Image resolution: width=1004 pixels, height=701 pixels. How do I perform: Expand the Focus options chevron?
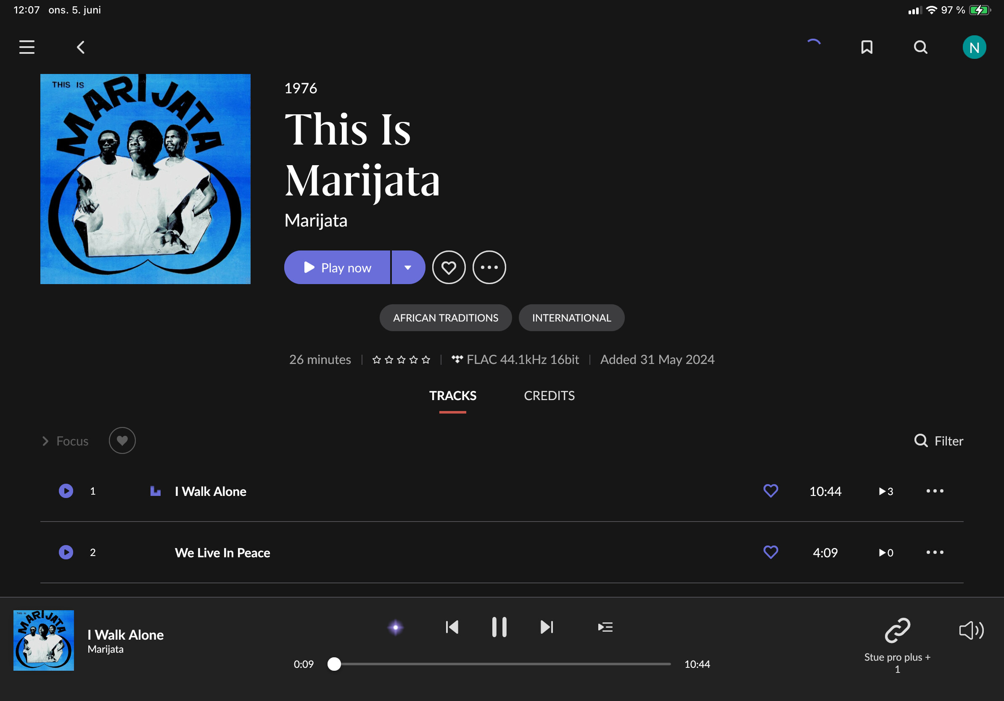click(45, 441)
